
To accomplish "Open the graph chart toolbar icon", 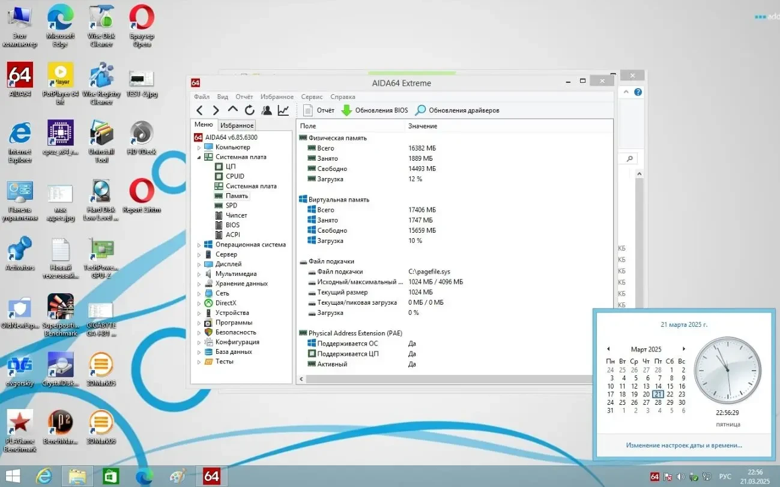I will click(283, 110).
